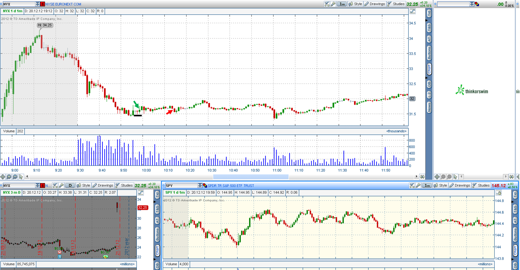Open the News side tab on main chart

[x=429, y=108]
